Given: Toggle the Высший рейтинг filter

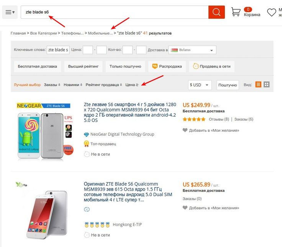Looking at the screenshot, I should [83, 66].
